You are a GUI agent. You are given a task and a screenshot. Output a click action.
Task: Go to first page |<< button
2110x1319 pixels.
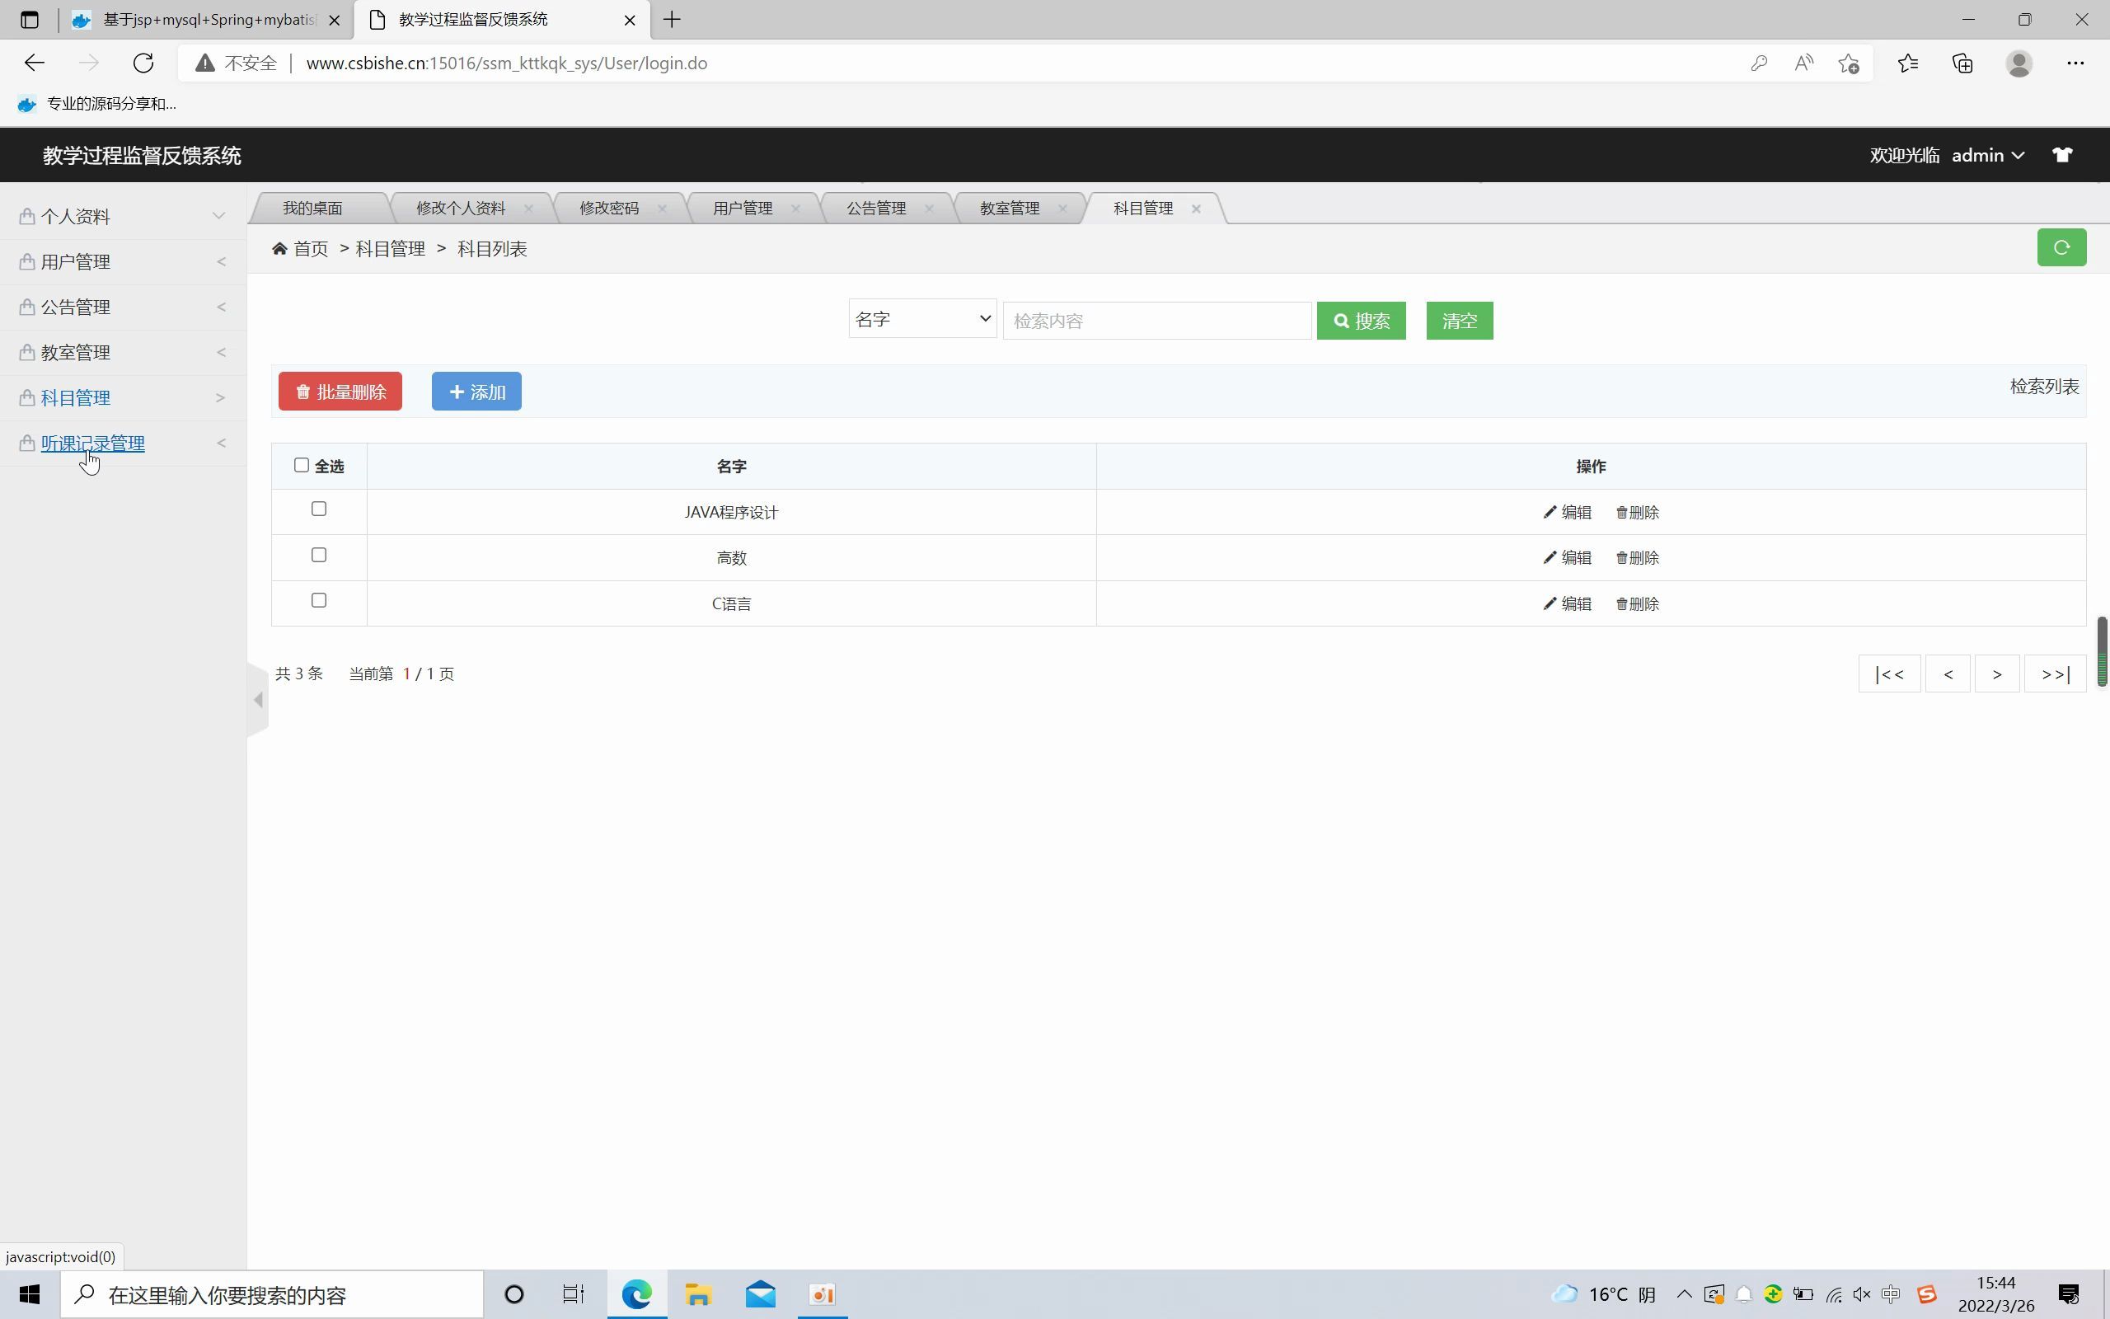1889,674
